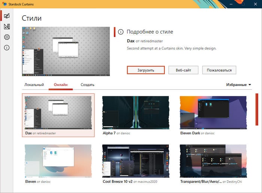Click the Стили page heading

tap(31, 18)
